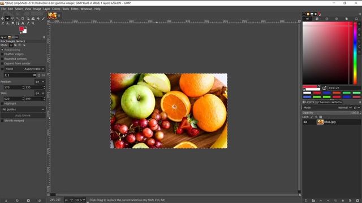This screenshot has width=362, height=203.
Task: Click the foreground red color swatch in toolbox
Action: click(21, 29)
